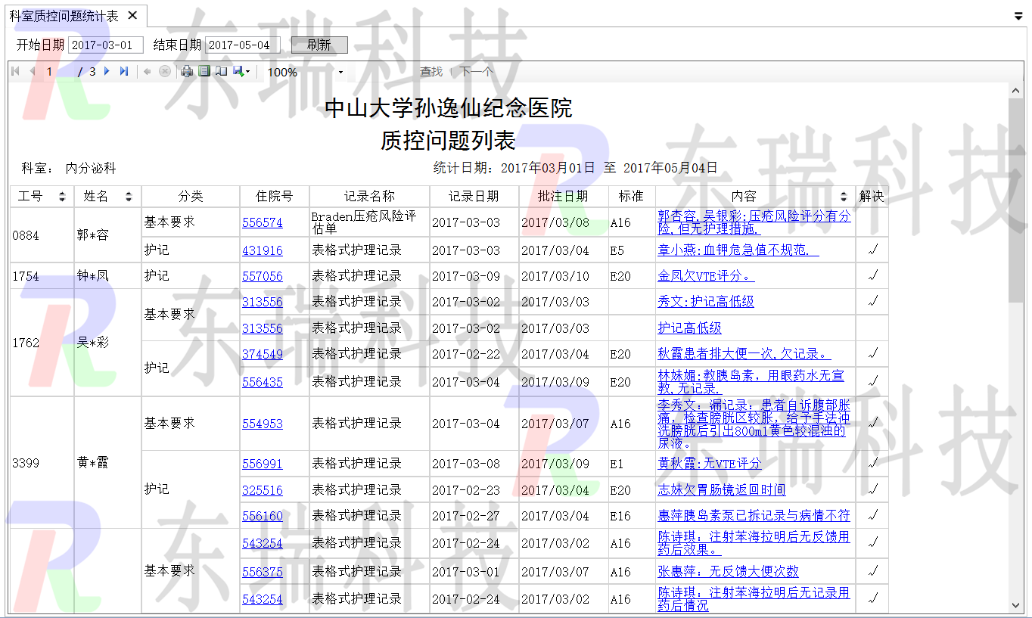Viewport: 1032px width, 618px height.
Task: Print the report with the printer icon
Action: pyautogui.click(x=187, y=72)
